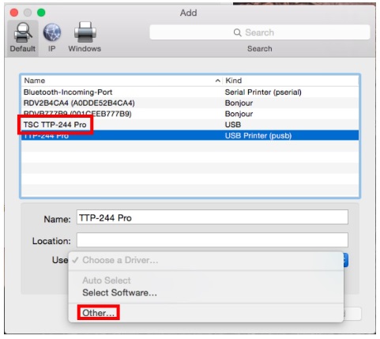Click the gray minimize window button

28,13
